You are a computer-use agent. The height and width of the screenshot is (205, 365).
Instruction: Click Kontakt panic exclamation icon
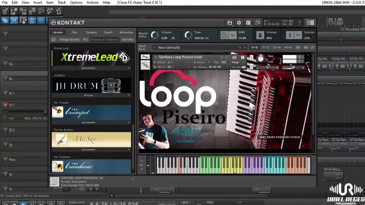click(299, 23)
